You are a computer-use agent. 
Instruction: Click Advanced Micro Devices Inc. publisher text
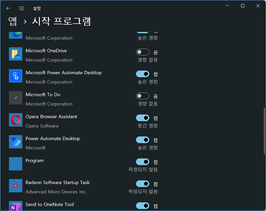tap(56, 192)
